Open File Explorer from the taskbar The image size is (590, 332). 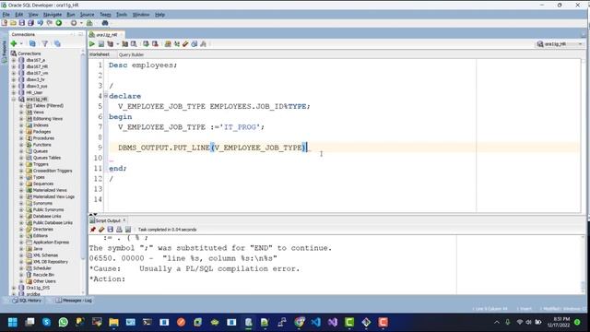[113, 322]
